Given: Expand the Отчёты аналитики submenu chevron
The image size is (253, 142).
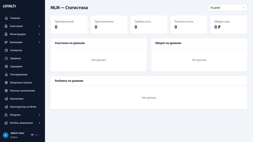Looking at the screenshot, I should tap(39, 123).
